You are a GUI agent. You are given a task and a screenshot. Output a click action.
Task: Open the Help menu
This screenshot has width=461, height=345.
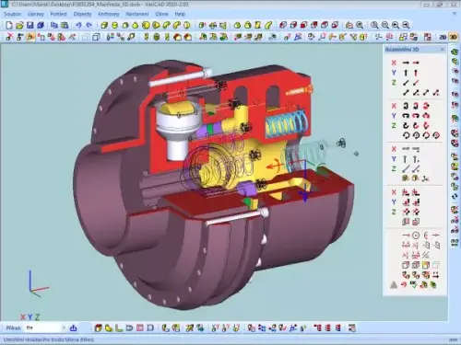point(180,14)
